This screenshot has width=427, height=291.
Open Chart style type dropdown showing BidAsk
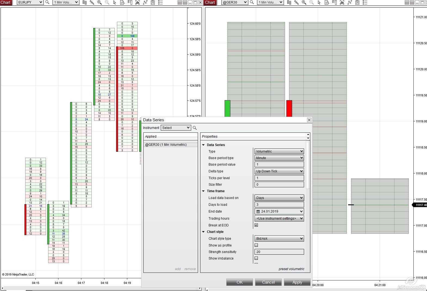click(279, 239)
